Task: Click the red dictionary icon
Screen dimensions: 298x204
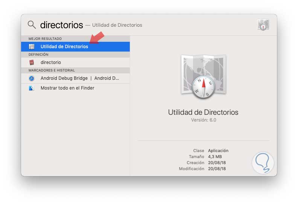Action: click(x=32, y=62)
